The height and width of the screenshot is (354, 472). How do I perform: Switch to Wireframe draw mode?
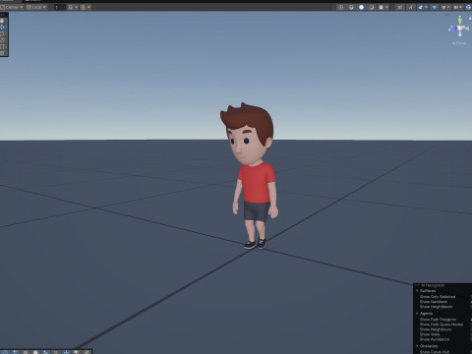[x=340, y=7]
